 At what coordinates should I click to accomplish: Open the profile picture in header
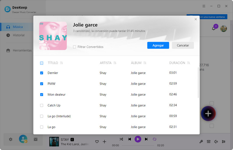223,28
